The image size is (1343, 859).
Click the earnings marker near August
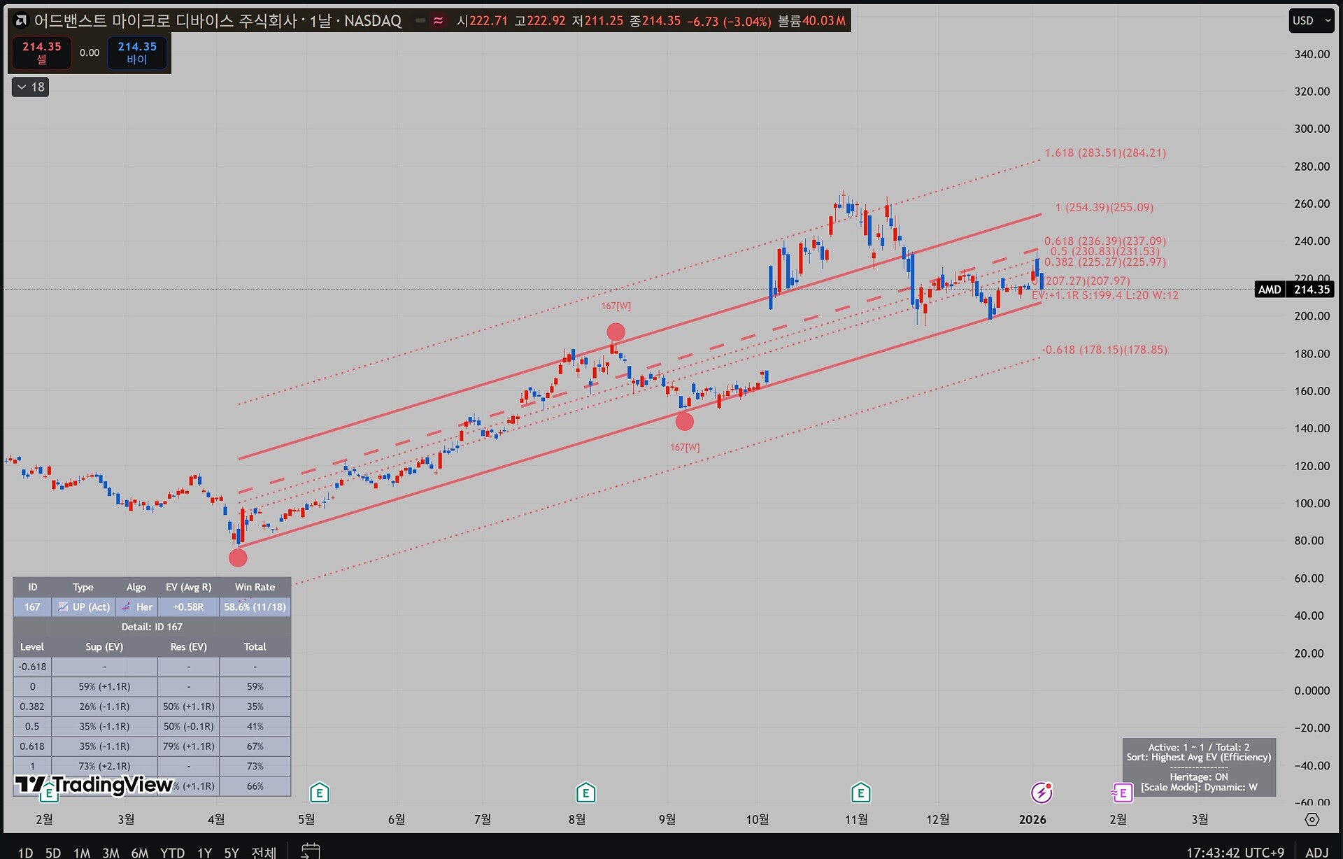pyautogui.click(x=585, y=793)
